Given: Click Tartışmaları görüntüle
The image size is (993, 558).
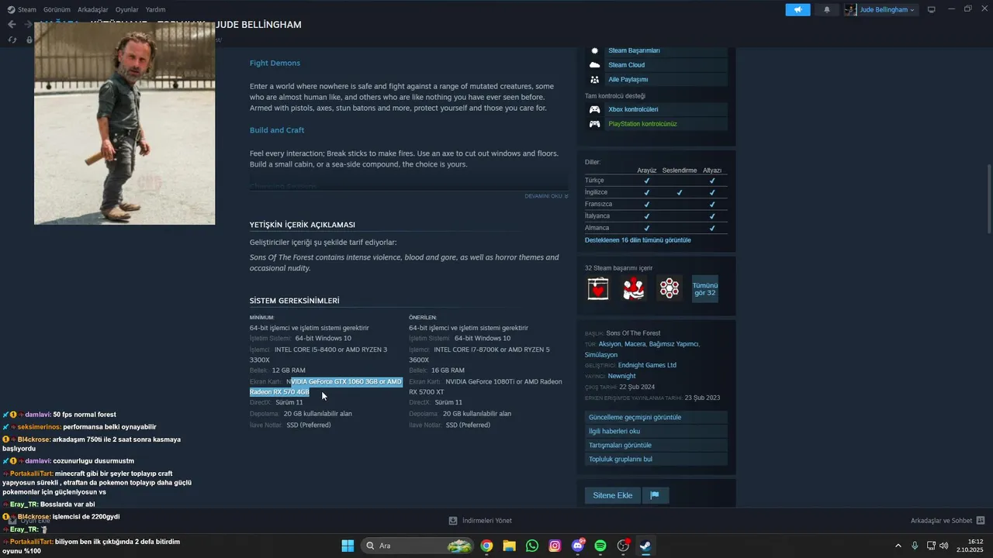Looking at the screenshot, I should (656, 446).
